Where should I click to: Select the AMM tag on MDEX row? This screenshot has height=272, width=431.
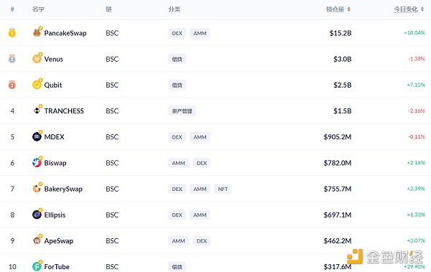coord(200,137)
